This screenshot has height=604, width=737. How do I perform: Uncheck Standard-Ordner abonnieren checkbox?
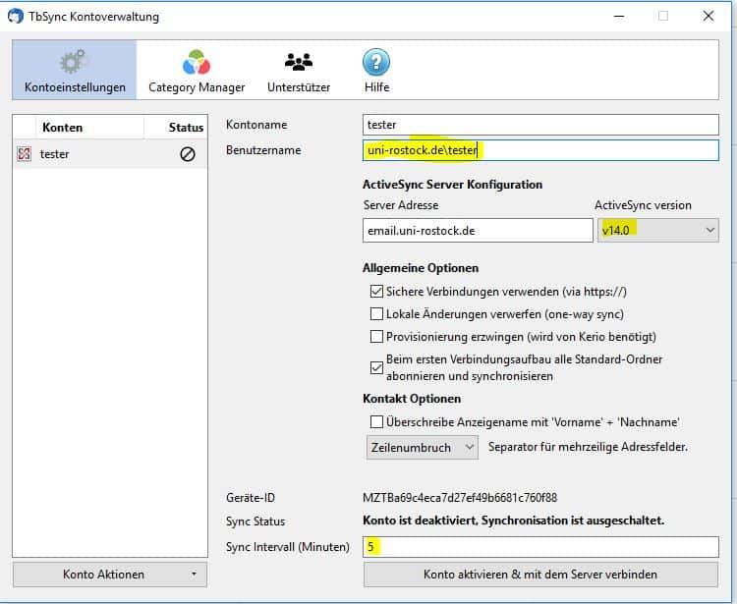pos(376,367)
